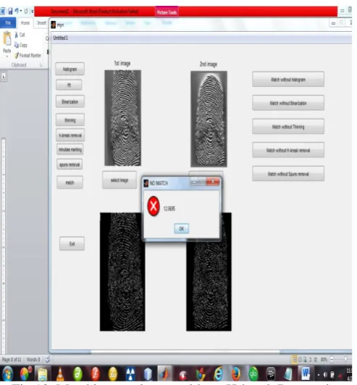Image resolution: width=357 pixels, height=385 pixels.
Task: Open Firefox from the taskbar
Action: pos(236,374)
